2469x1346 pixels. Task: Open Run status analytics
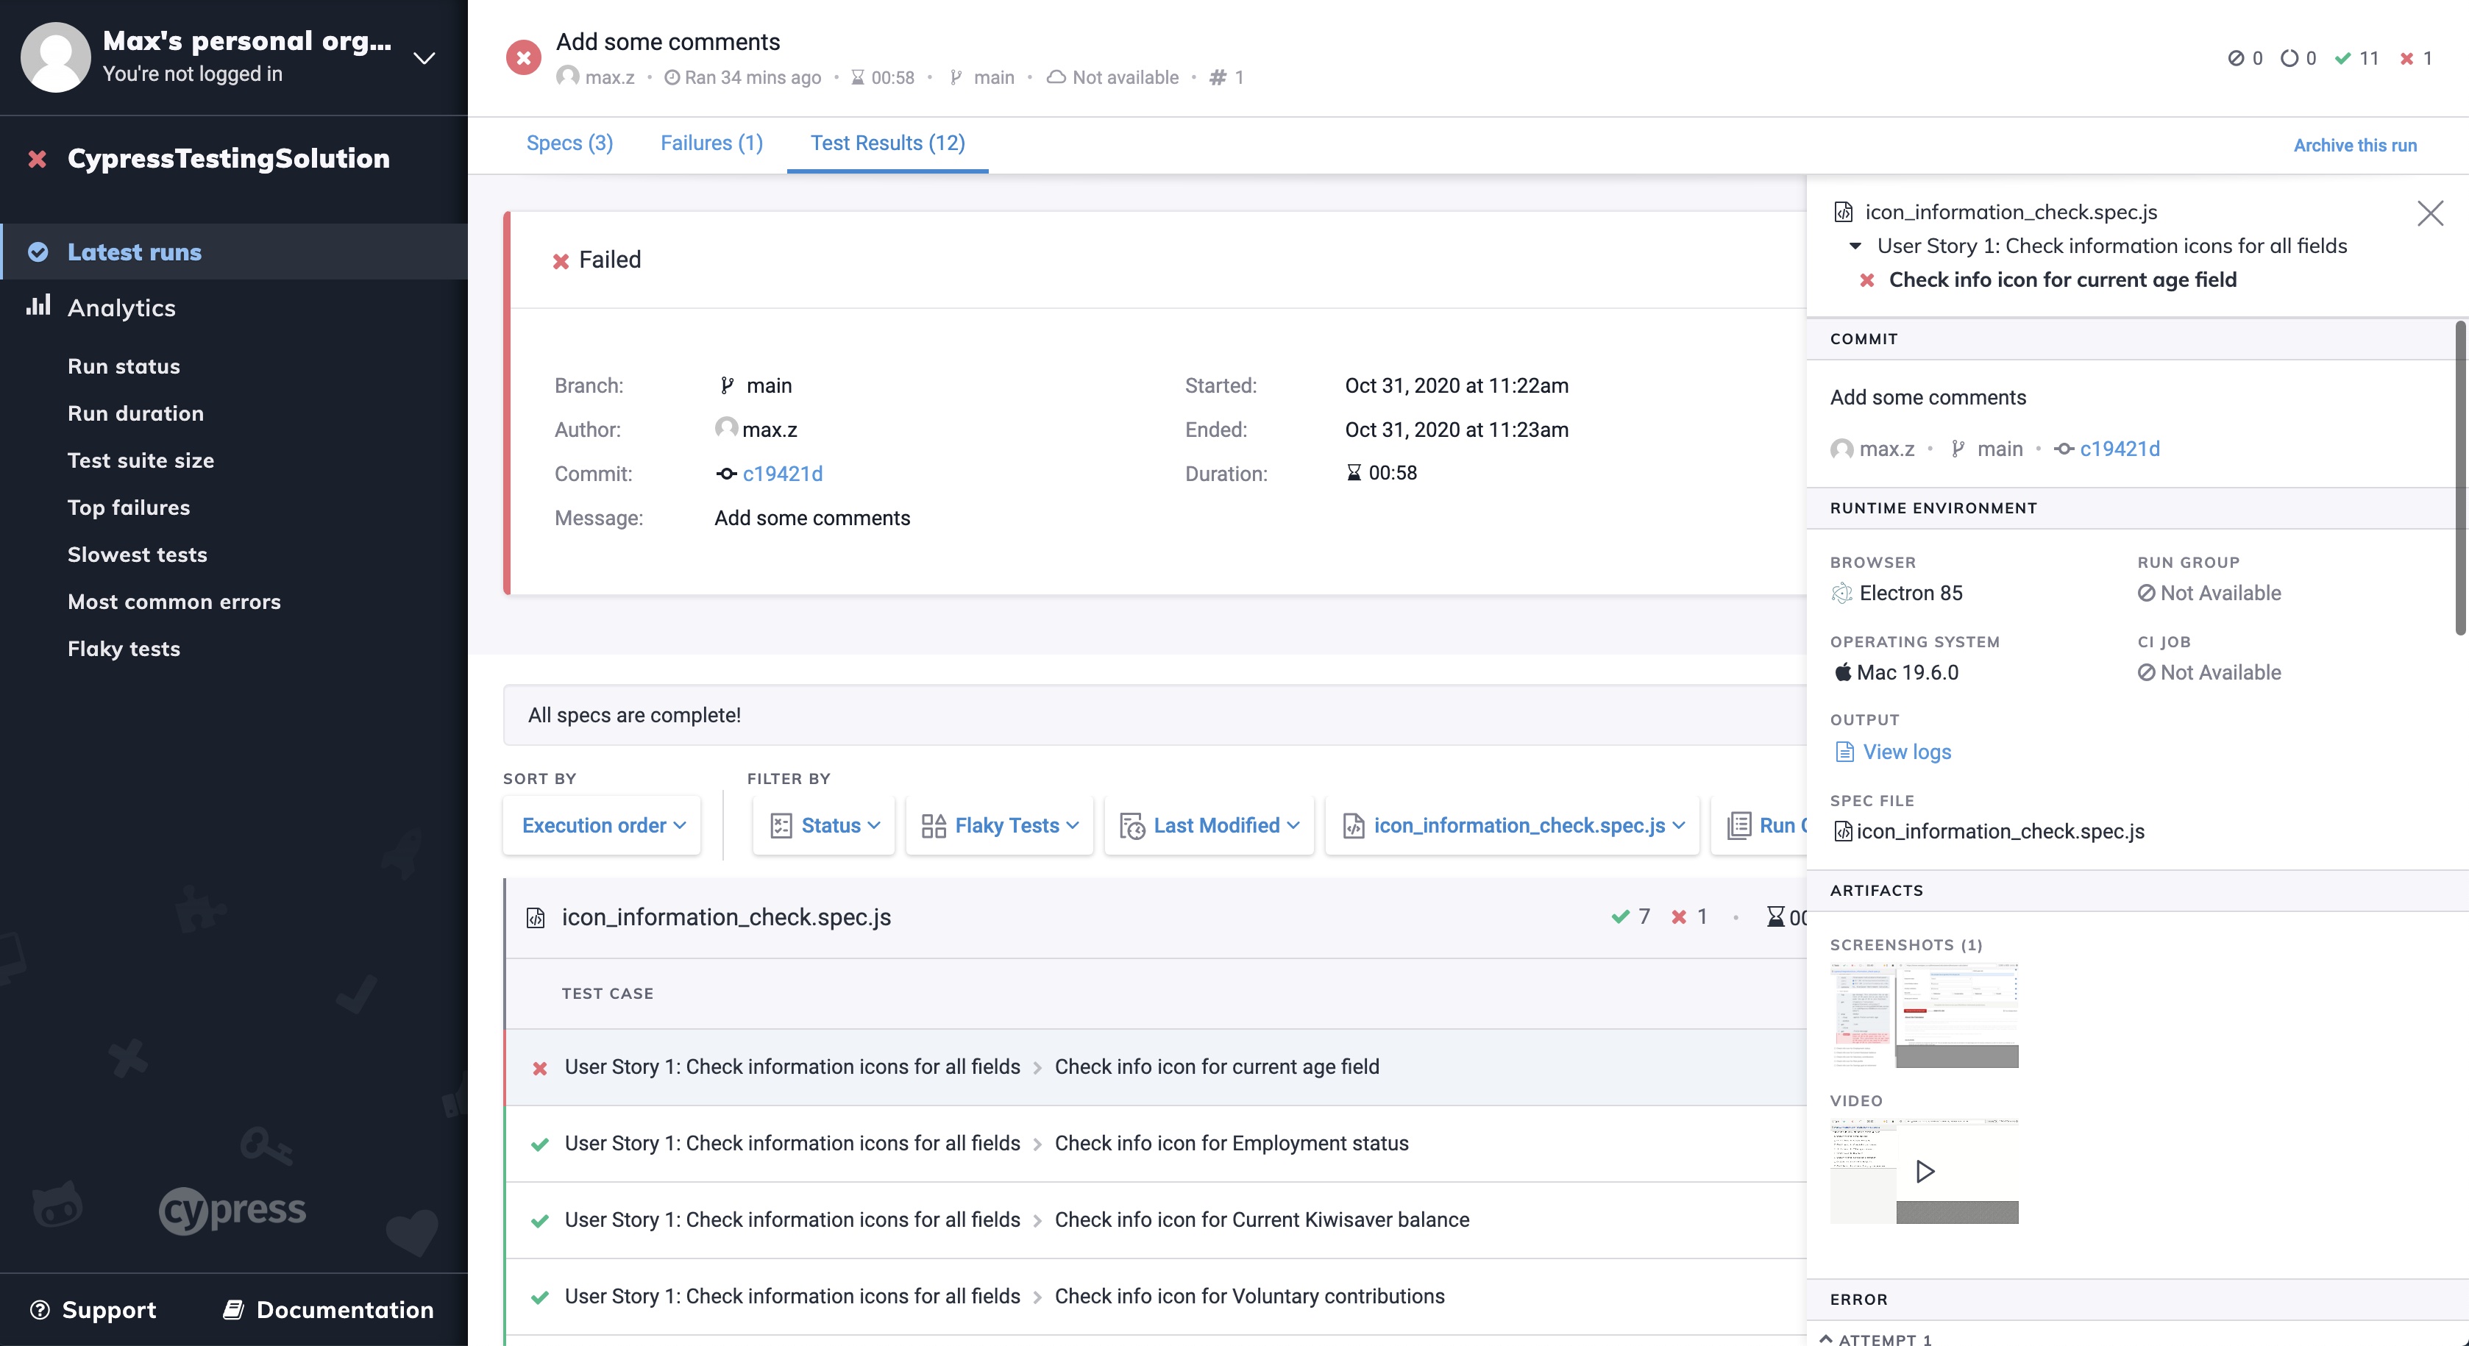(124, 366)
